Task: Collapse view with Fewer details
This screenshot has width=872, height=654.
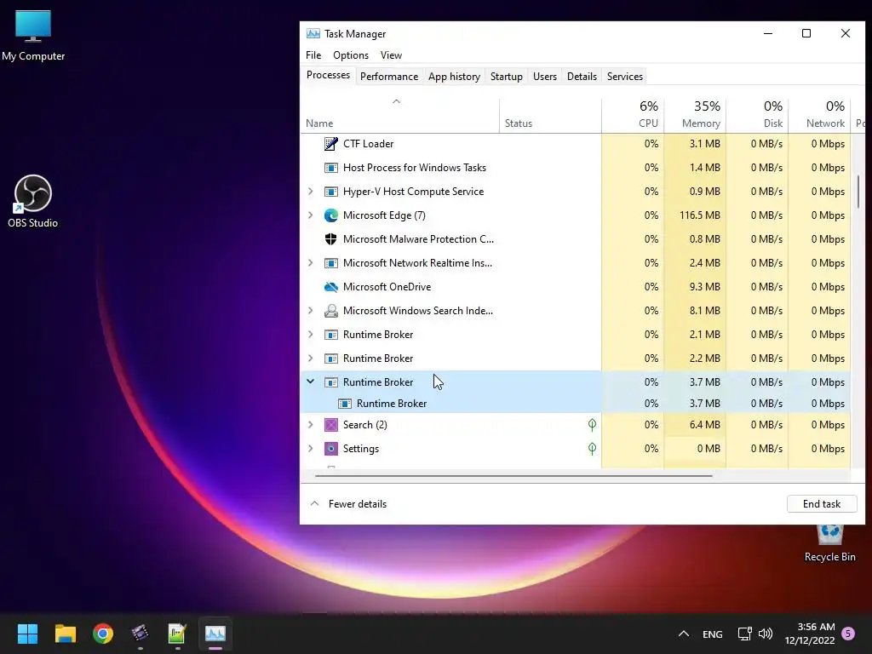Action: [348, 504]
